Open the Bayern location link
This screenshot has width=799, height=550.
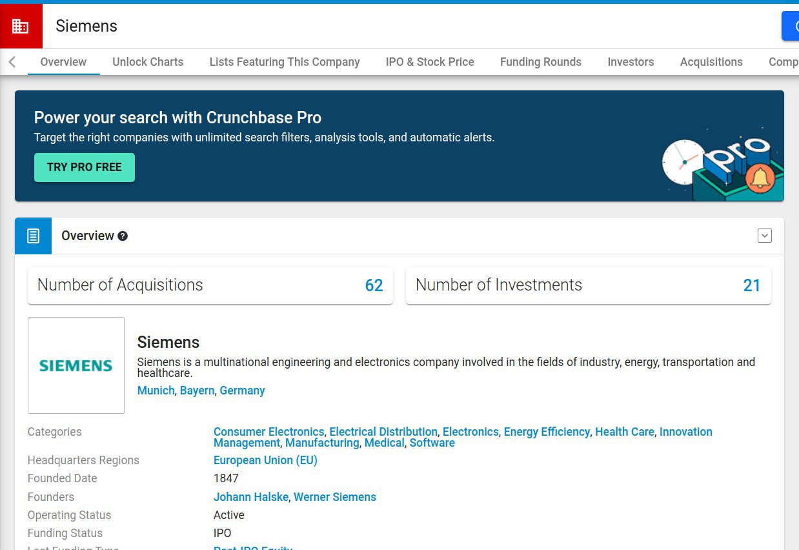pos(197,391)
